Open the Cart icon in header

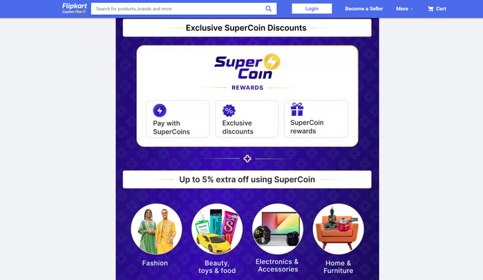pos(430,9)
